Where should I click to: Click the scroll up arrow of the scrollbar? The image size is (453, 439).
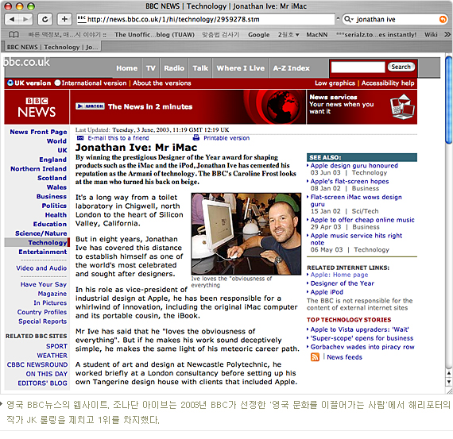(x=449, y=373)
